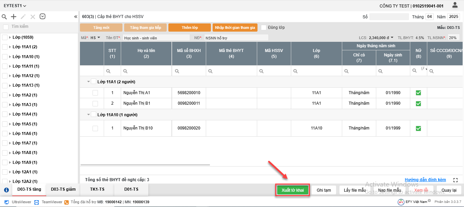Screen dimensions: 464x207
Task: Tick the checkbox for Nguyễn Thị A1
Action: tap(95, 93)
